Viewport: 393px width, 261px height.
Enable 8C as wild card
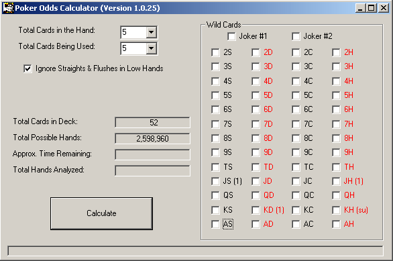tap(296, 138)
